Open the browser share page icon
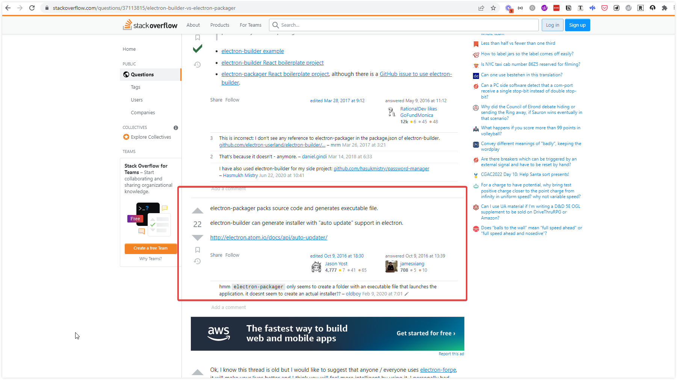Viewport: 677px width, 380px height. tap(481, 8)
